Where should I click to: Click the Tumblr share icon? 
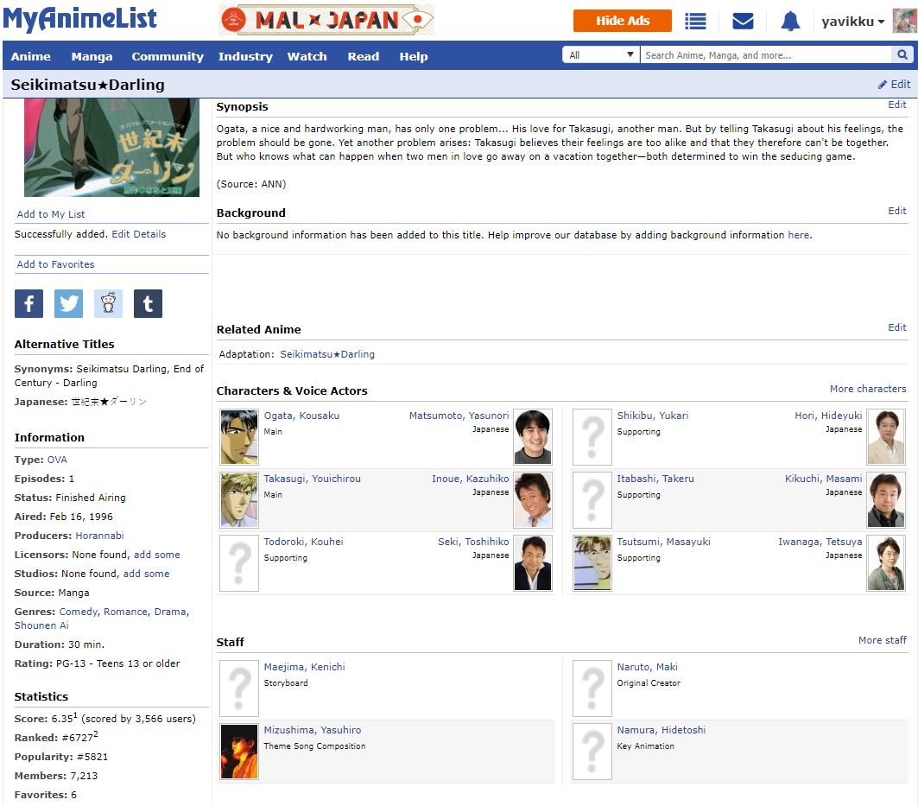coord(148,303)
